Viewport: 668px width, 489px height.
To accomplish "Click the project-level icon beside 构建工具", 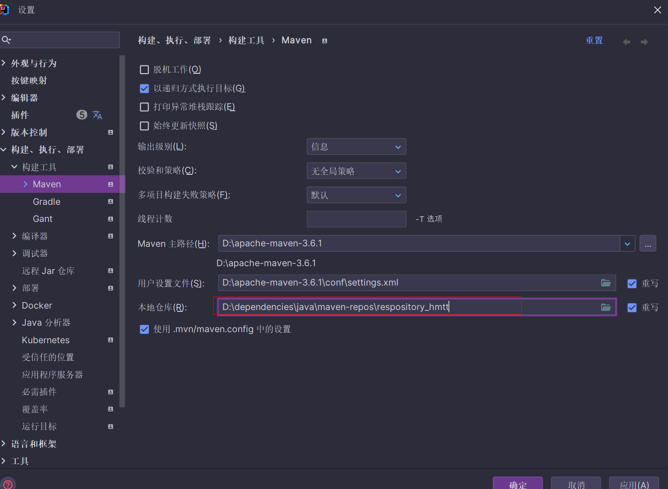I will point(111,167).
